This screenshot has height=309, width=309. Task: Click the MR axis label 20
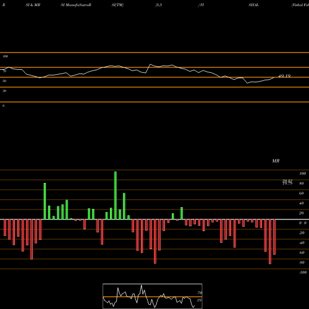click(302, 213)
